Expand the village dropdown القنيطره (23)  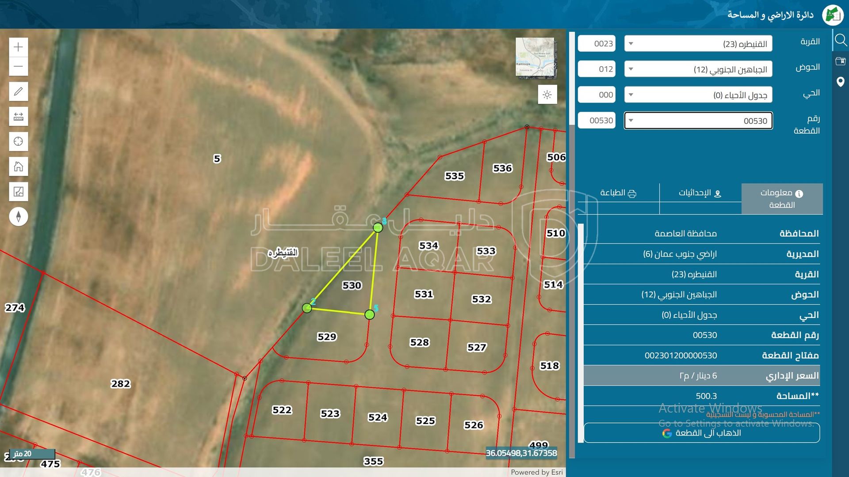[698, 44]
